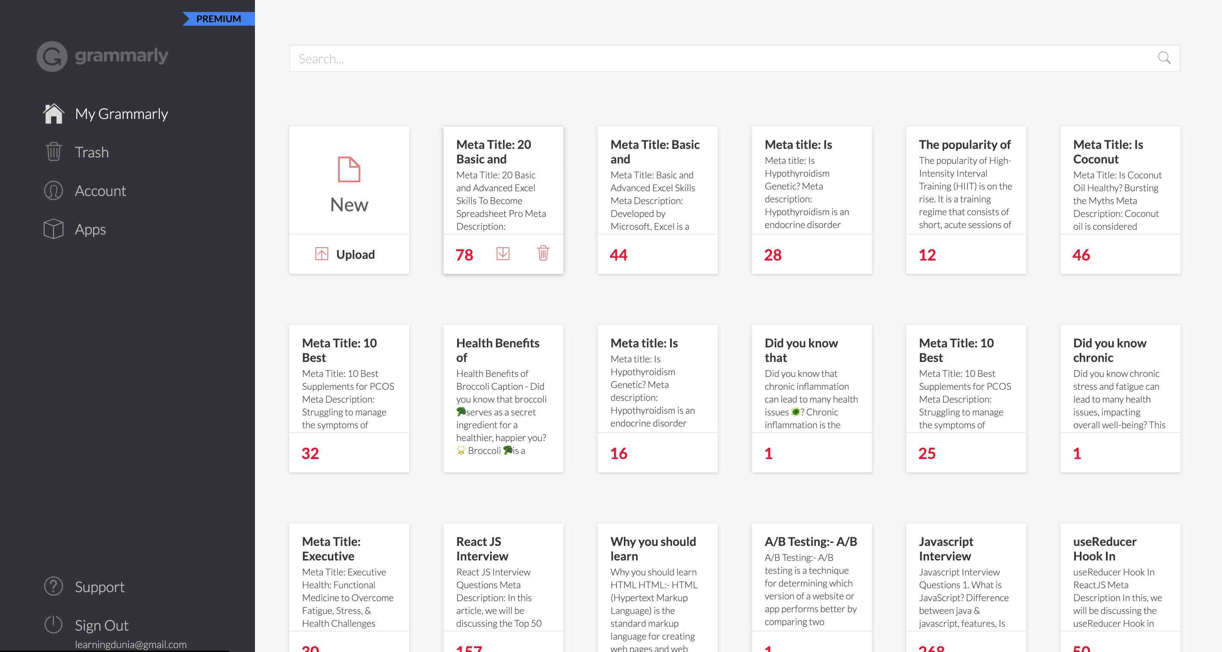This screenshot has width=1222, height=652.
Task: Click the new document page icon
Action: pos(349,169)
